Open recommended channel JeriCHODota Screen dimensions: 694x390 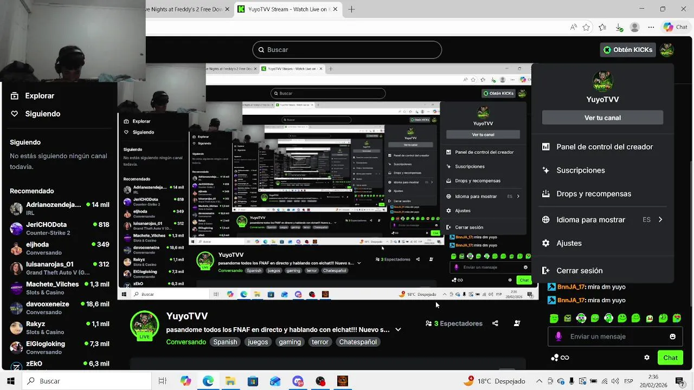[60, 228]
